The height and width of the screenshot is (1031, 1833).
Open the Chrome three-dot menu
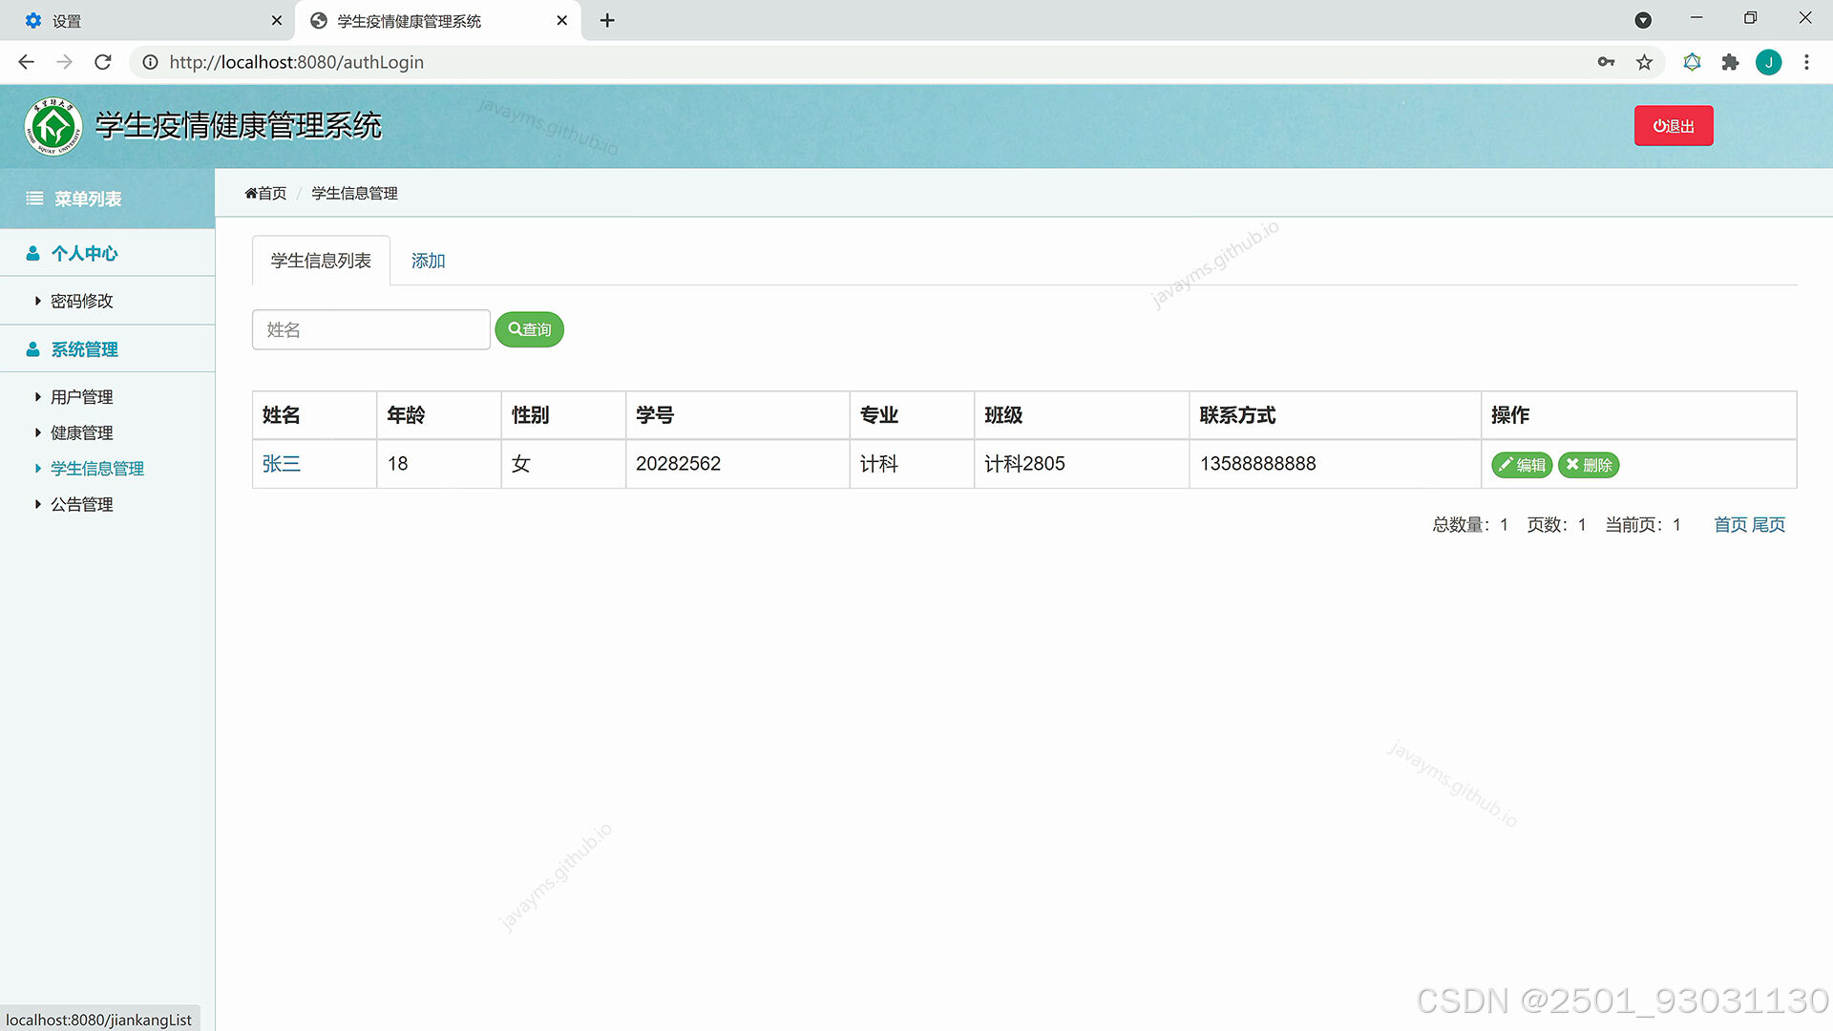coord(1806,62)
